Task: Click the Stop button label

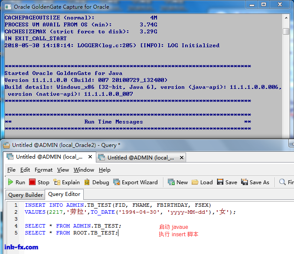Action: 43,182
